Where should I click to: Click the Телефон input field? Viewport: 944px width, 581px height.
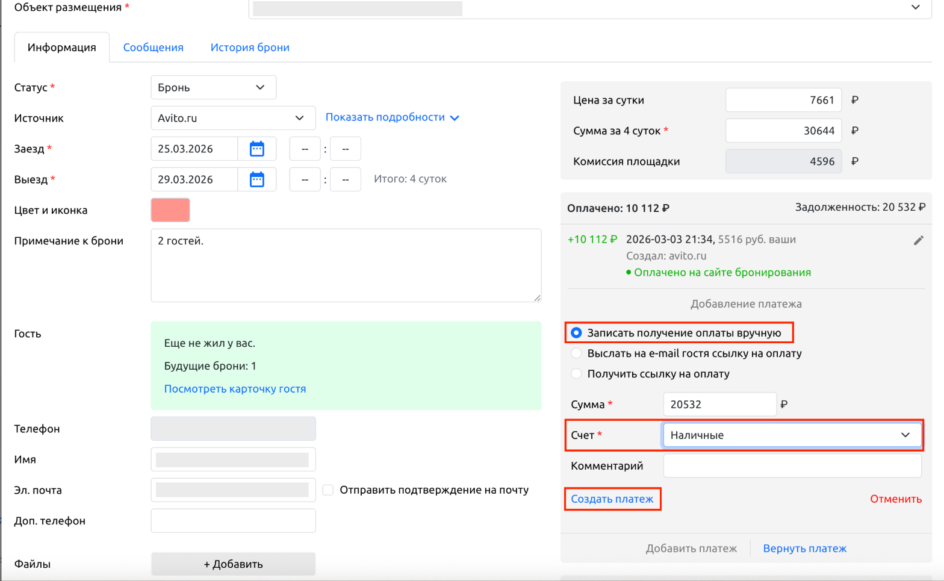[233, 429]
